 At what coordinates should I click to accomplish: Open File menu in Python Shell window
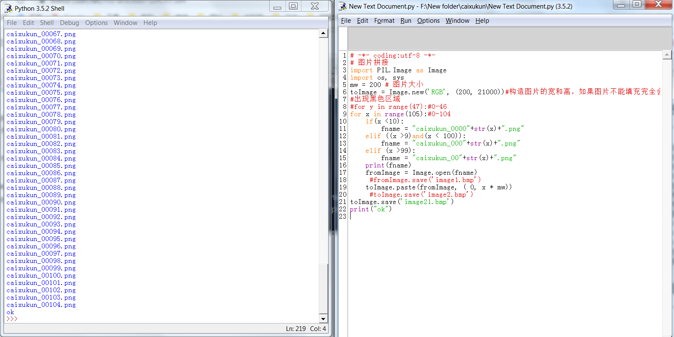pos(12,23)
